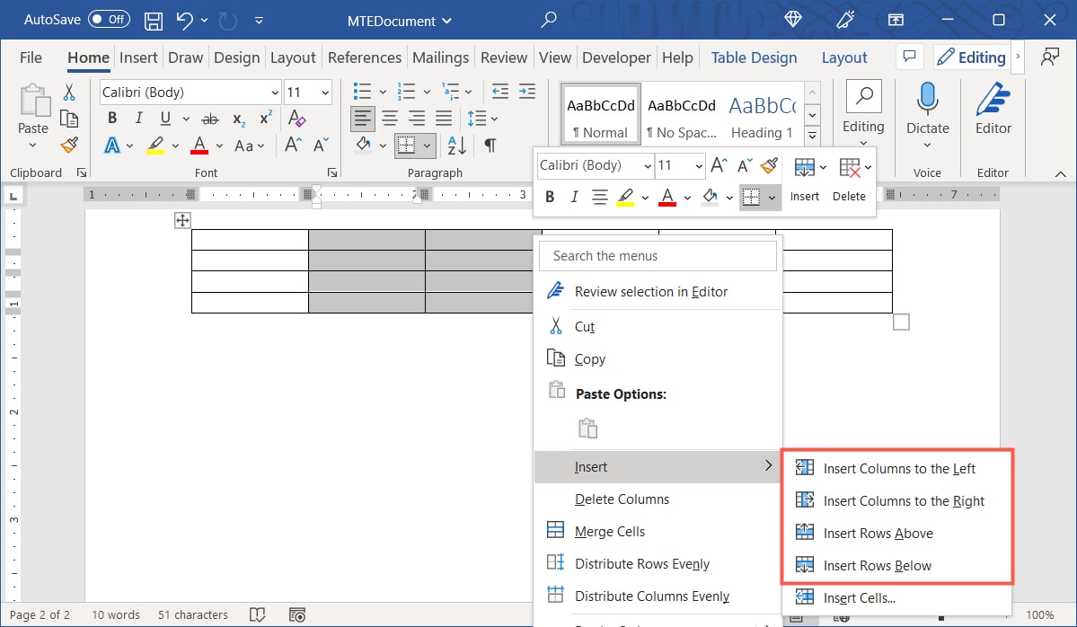
Task: Select the Format Painter tool
Action: coord(70,145)
